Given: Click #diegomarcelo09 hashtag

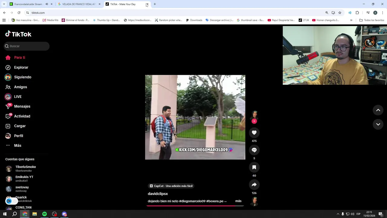Looking at the screenshot, I should click(192, 201).
